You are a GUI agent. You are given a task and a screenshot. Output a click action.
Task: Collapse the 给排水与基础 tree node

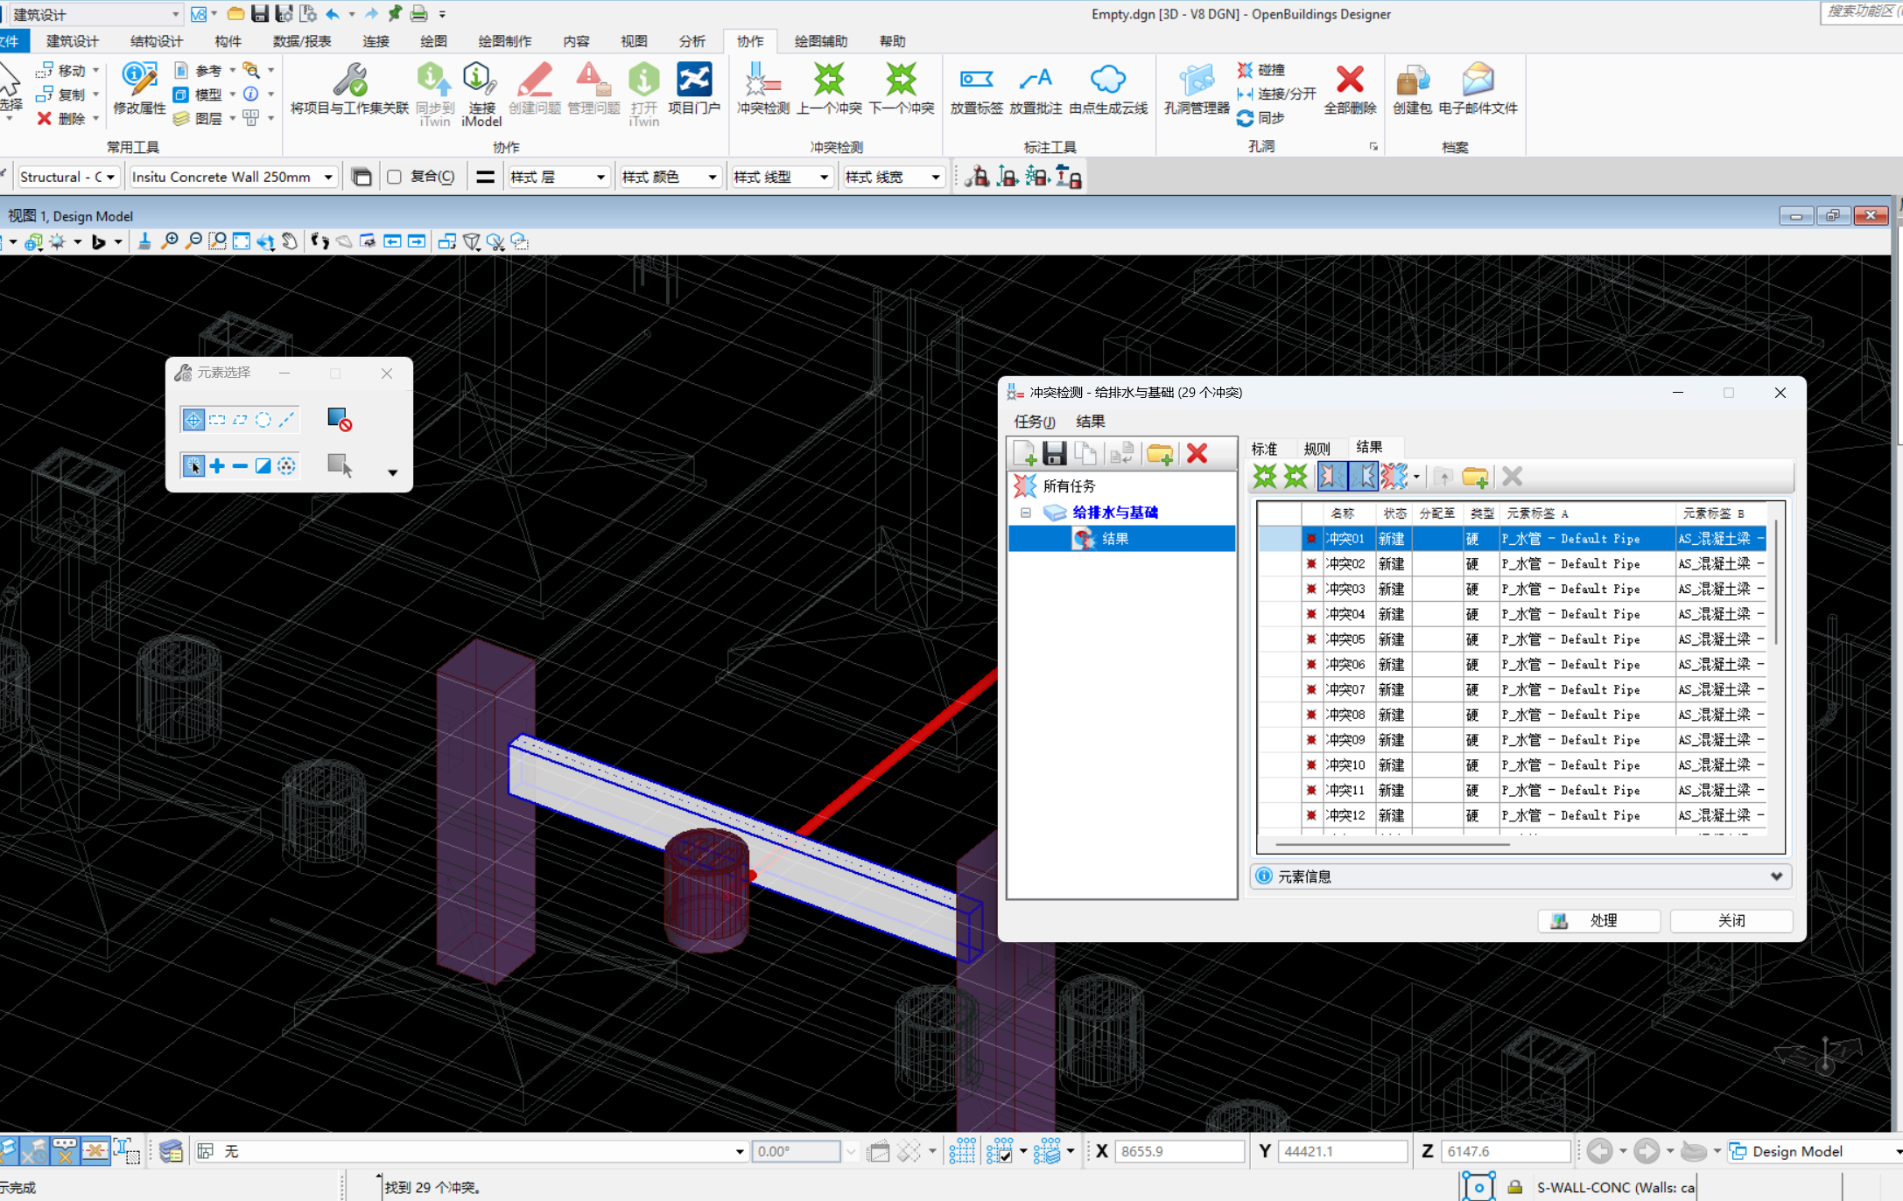[x=1025, y=513]
